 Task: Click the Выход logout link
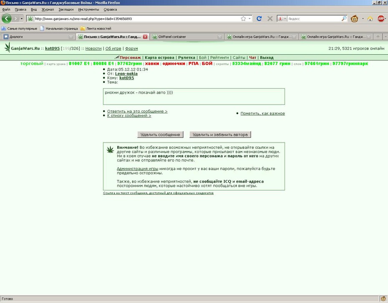267,58
